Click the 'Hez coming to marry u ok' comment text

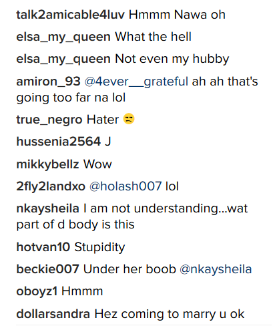[170, 314]
